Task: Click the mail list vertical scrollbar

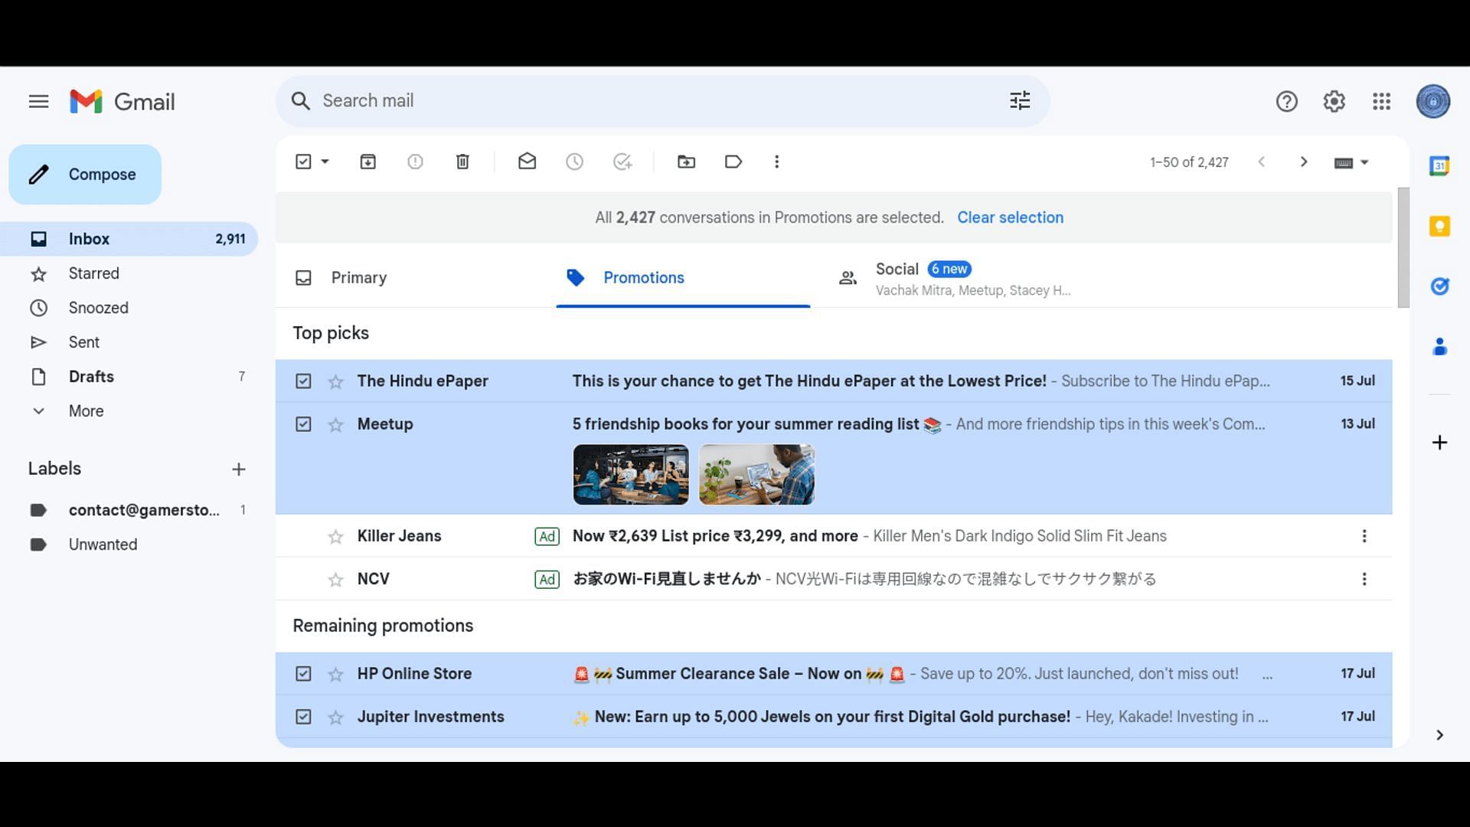Action: 1403,248
